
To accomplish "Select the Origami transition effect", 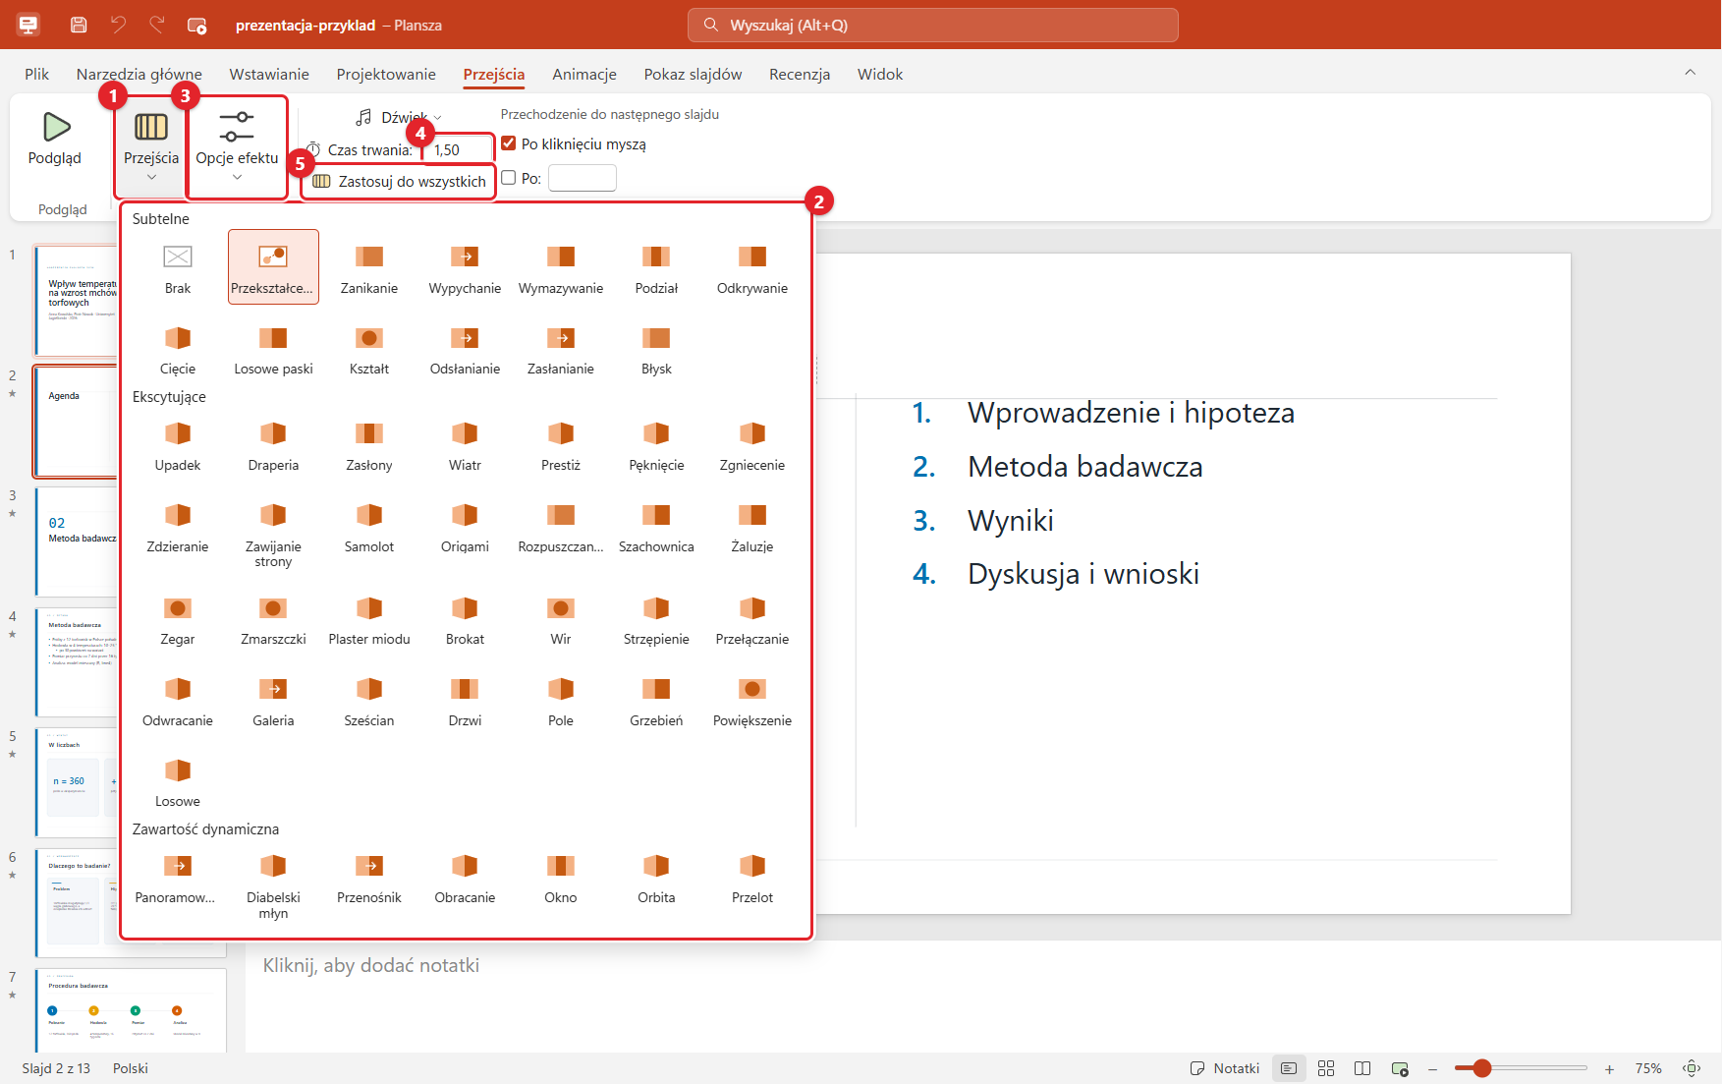I will point(465,527).
